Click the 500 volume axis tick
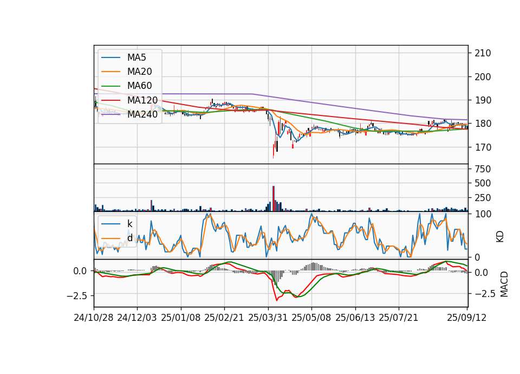520x374 pixels. pos(483,183)
